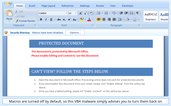Click the Shrink Font icon
The height and width of the screenshot is (106, 171).
(85, 13)
